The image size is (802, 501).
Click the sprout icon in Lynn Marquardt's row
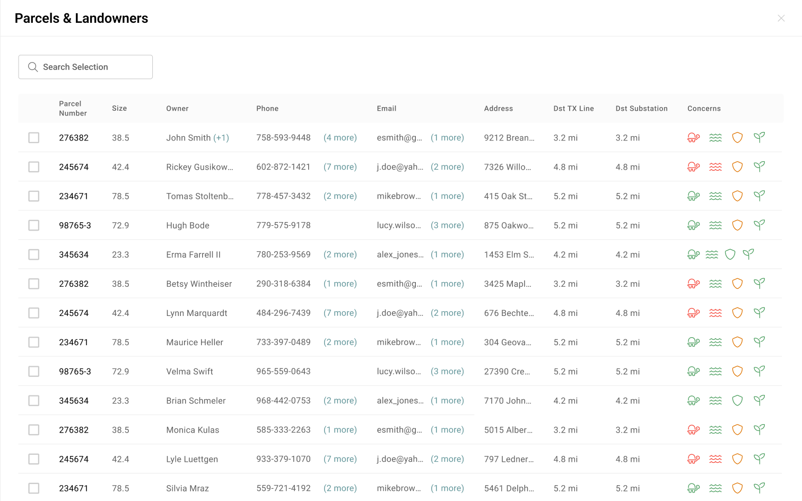point(759,313)
